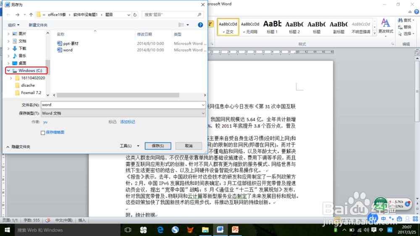Select the ppt-素材 file
The width and height of the screenshot is (420, 236).
click(68, 43)
